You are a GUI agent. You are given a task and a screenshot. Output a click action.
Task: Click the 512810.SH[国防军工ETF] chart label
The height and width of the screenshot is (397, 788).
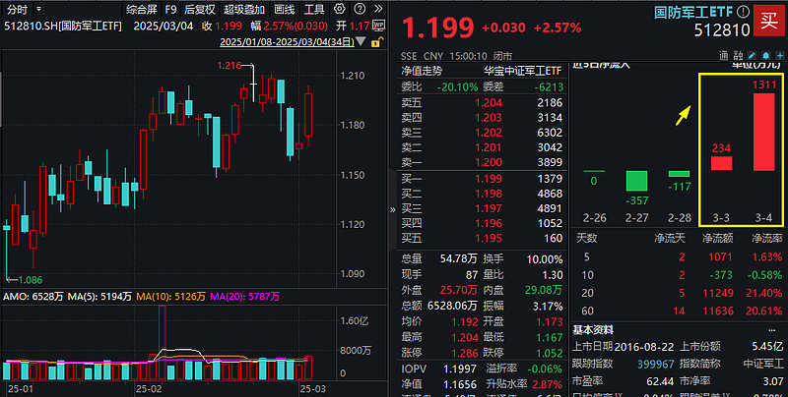[x=63, y=27]
